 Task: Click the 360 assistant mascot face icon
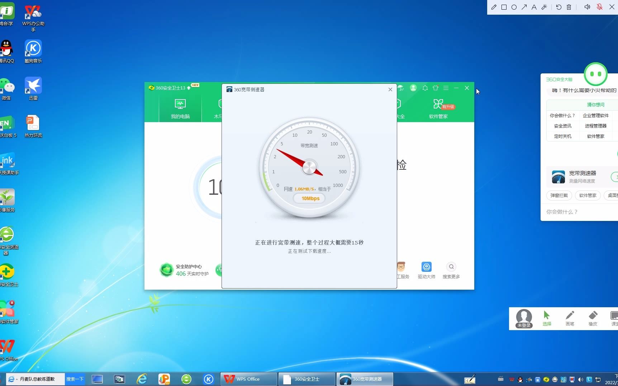595,74
